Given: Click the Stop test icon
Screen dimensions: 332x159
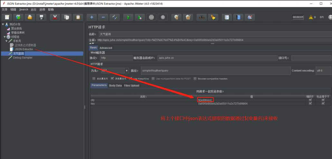Looking at the screenshot, I should pyautogui.click(x=151, y=17).
